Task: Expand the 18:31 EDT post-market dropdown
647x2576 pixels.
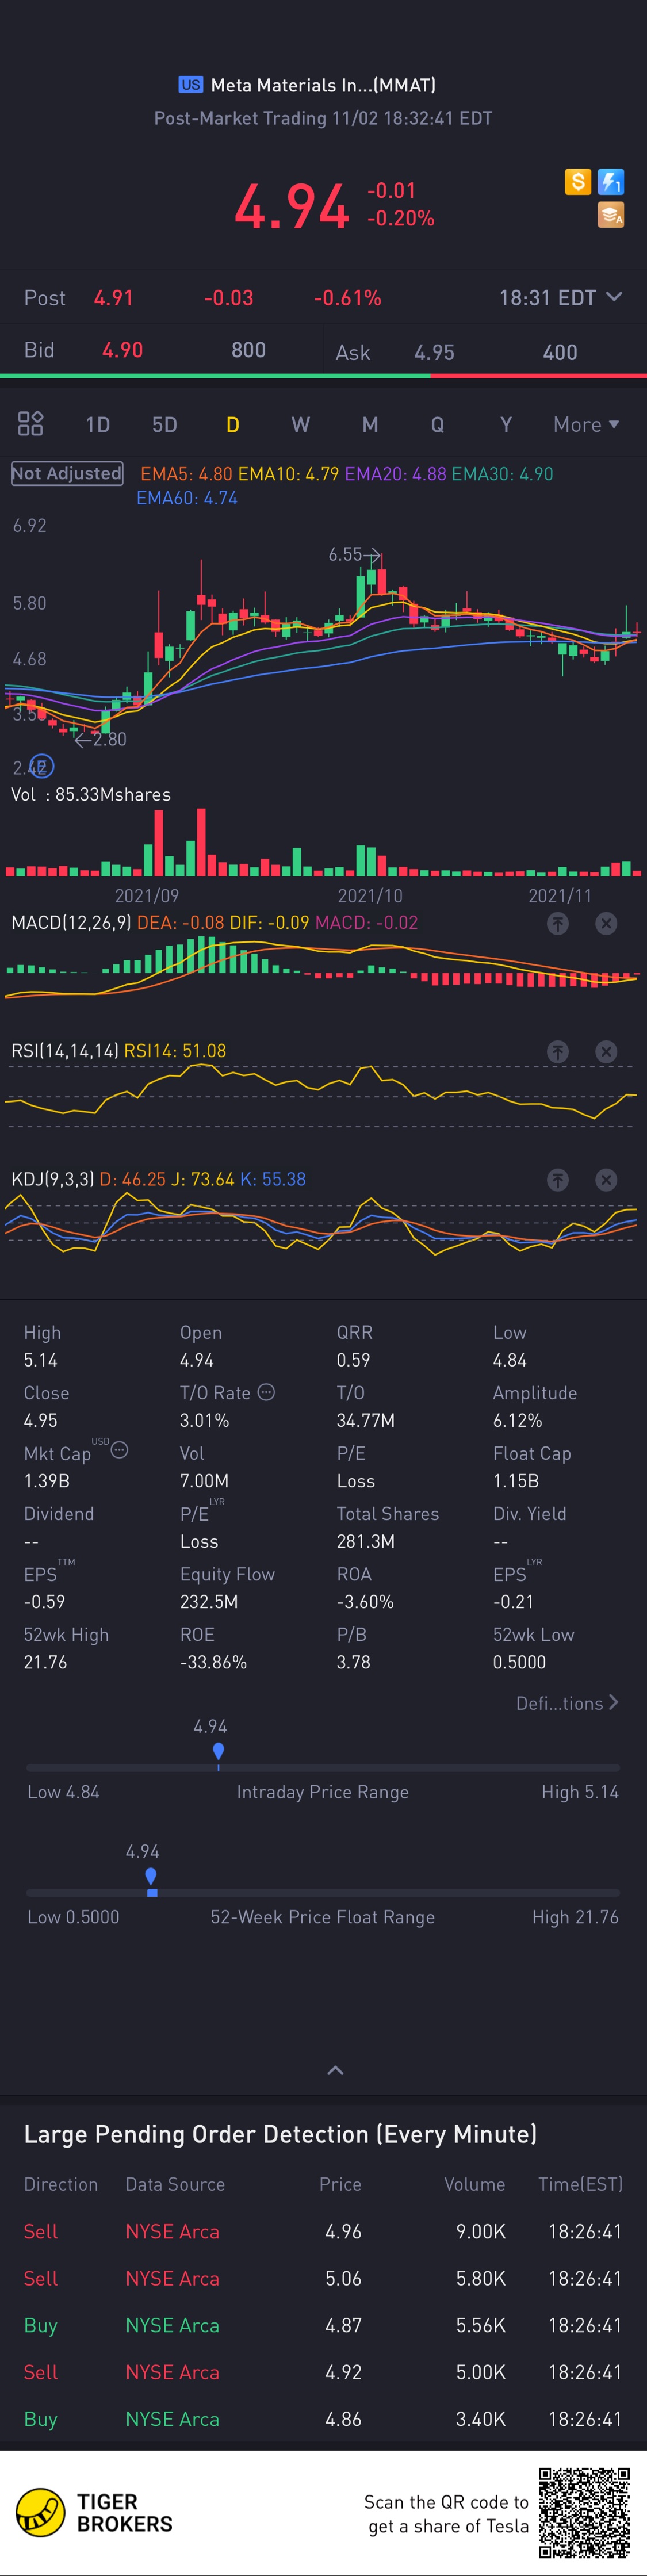Action: click(x=560, y=298)
